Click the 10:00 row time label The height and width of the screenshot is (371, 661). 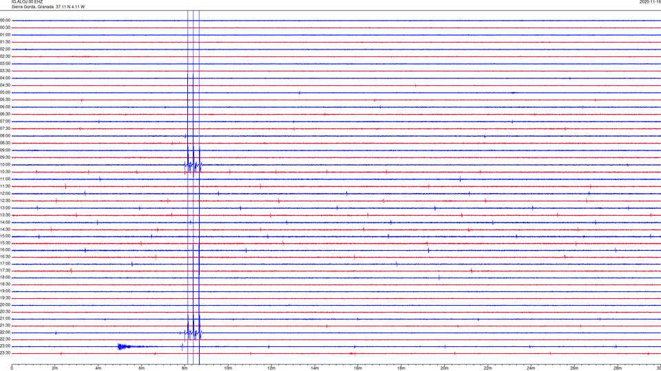6,165
